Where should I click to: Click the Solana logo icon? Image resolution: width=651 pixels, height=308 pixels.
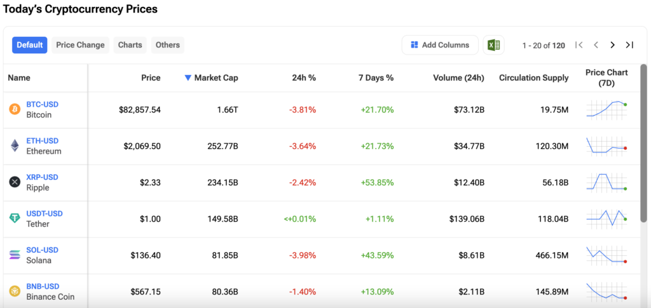(15, 255)
